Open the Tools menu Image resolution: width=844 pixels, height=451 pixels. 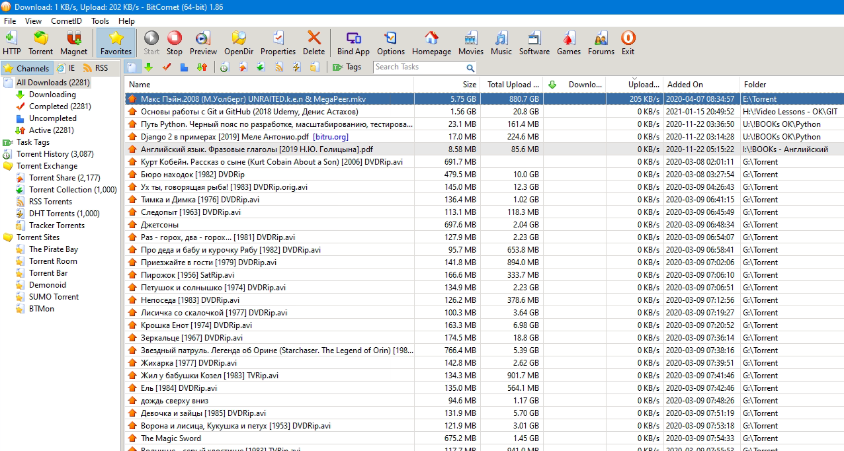click(x=100, y=20)
